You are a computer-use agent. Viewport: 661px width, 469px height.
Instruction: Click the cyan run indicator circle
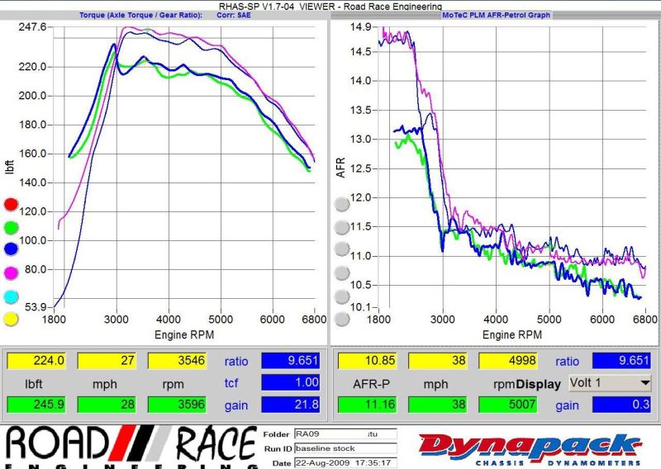click(x=11, y=296)
